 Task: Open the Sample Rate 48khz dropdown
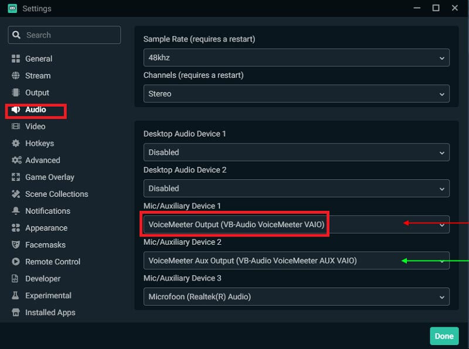click(296, 57)
